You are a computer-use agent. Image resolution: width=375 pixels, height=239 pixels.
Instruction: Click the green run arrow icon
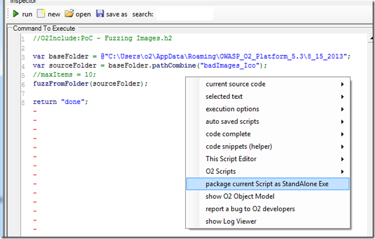tap(16, 13)
